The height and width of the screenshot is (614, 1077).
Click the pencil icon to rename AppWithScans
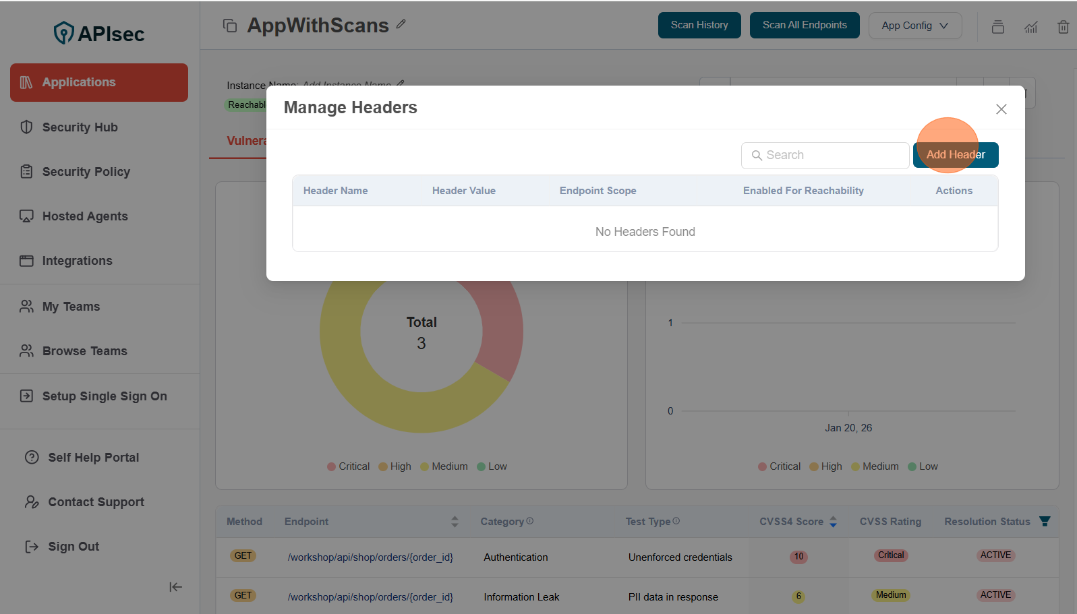(401, 24)
